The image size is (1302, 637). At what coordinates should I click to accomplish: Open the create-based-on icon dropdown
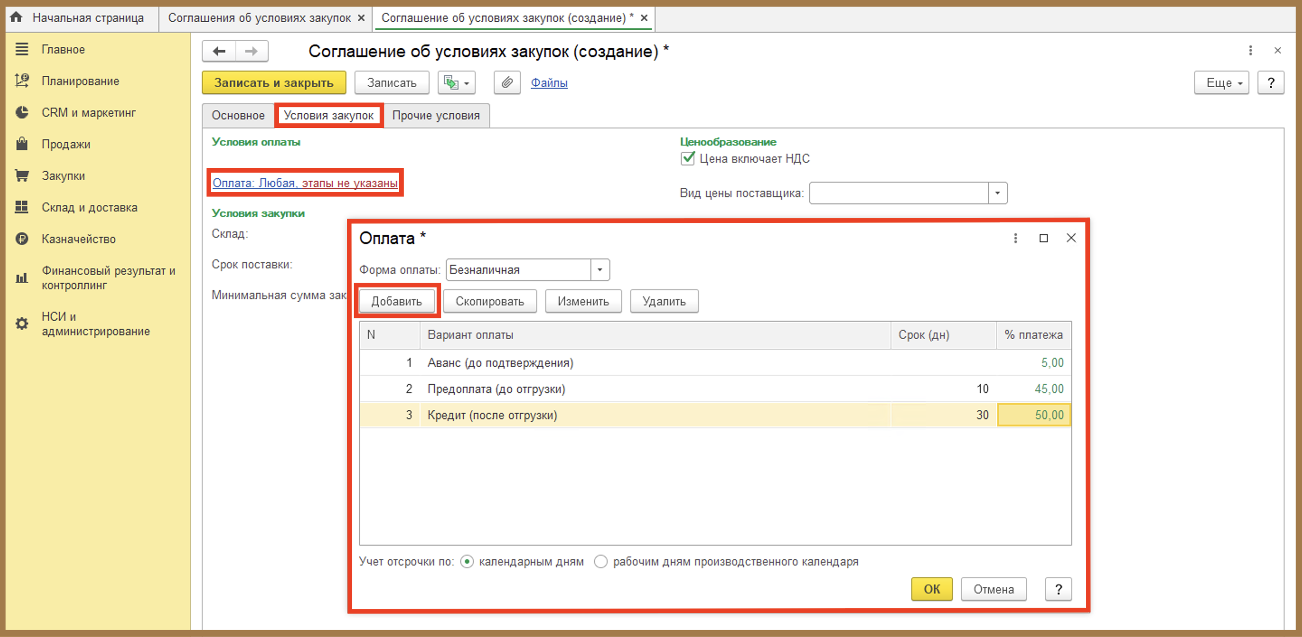[457, 82]
